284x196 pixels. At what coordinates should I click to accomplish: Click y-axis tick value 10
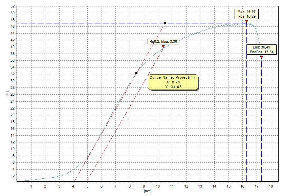coord(12,149)
